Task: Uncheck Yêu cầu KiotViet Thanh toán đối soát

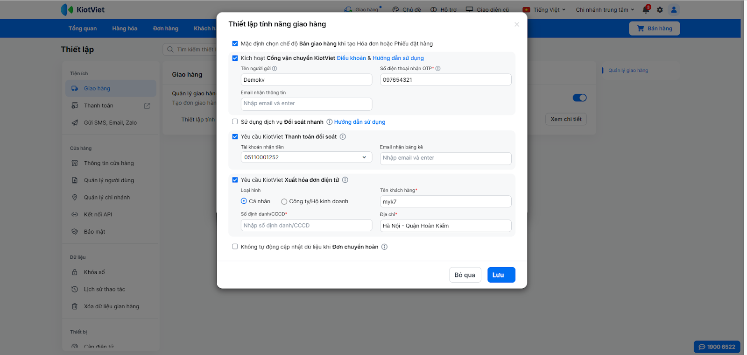Action: click(x=235, y=137)
